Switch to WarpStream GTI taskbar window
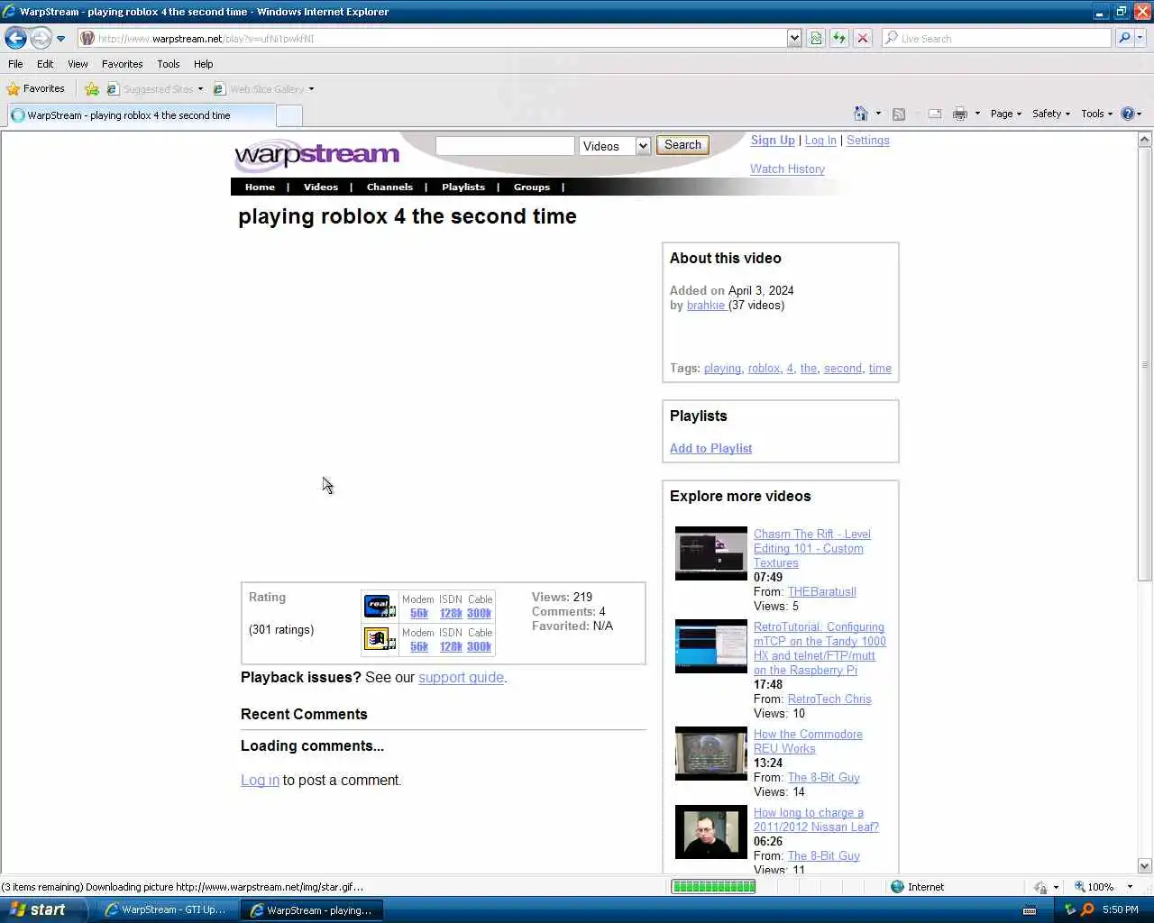 tap(165, 910)
